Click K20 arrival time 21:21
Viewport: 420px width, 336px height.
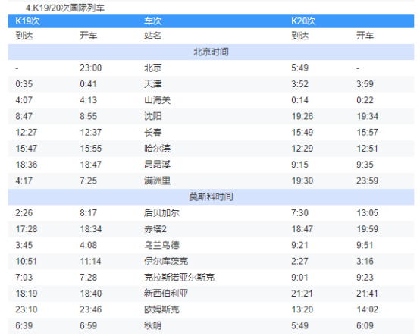click(x=302, y=293)
